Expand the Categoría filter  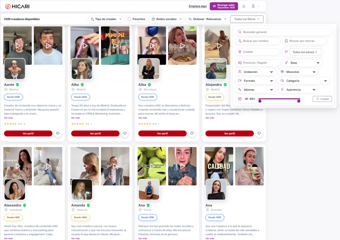pos(304,81)
